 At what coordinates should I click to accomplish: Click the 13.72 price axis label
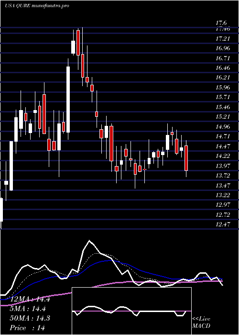point(223,176)
